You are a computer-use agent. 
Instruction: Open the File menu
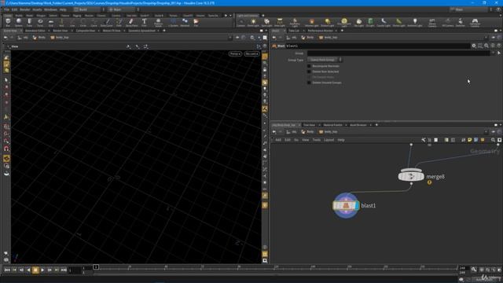6,9
